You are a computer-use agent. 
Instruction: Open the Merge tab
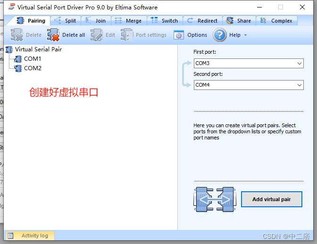click(x=129, y=21)
